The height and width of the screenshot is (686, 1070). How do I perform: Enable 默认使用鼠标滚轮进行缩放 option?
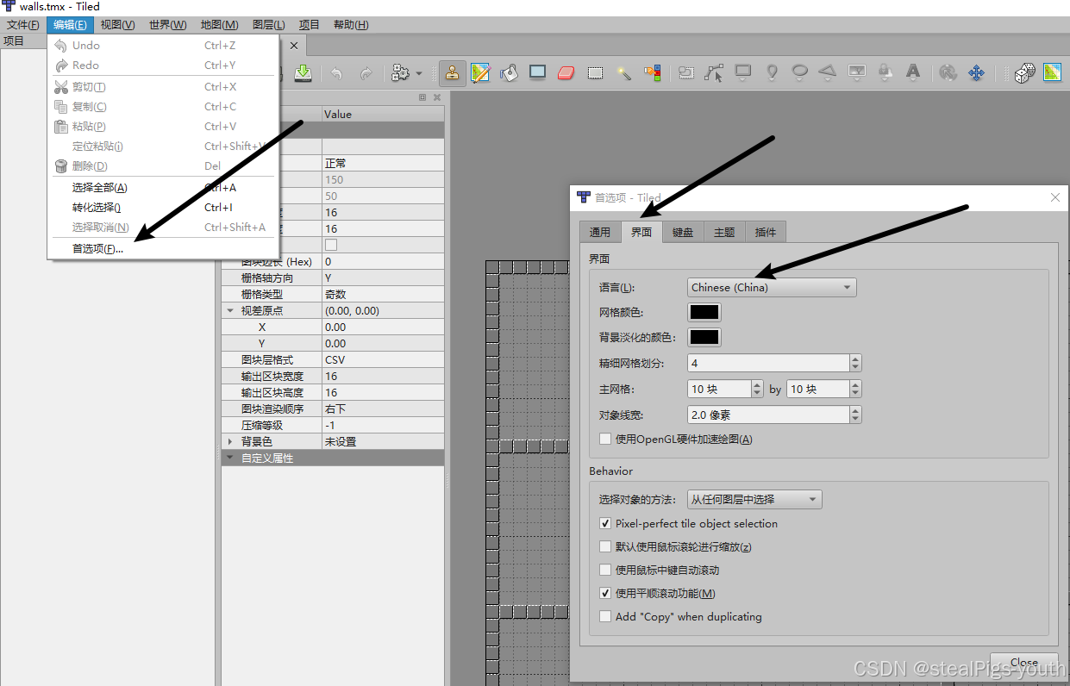point(605,547)
